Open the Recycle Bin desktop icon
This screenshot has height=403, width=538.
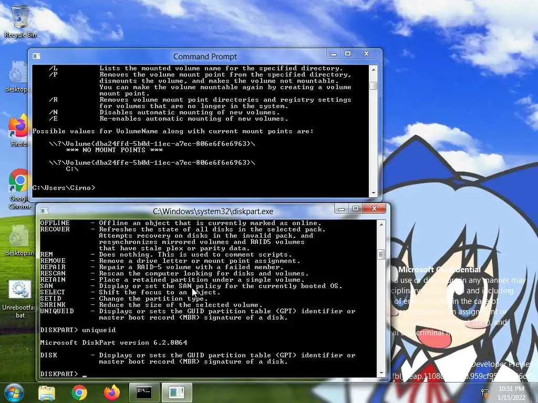[20, 20]
